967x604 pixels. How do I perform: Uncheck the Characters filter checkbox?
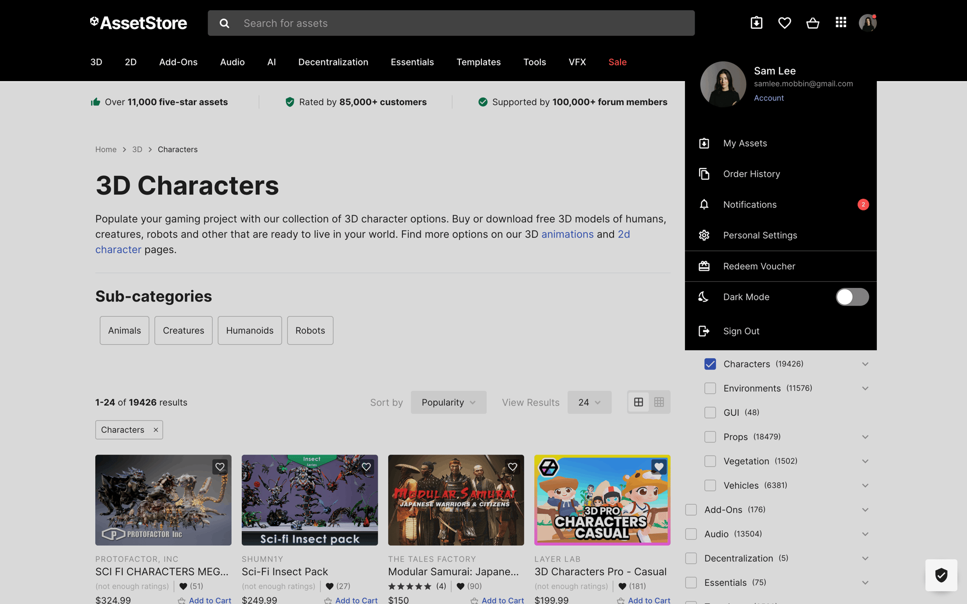710,364
